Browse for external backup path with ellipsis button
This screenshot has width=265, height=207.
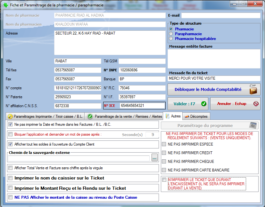coord(154,158)
